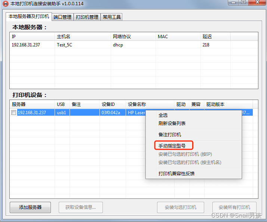The width and height of the screenshot is (267, 222).
Task: Choose 备注打印机 from the context menu
Action: point(194,135)
